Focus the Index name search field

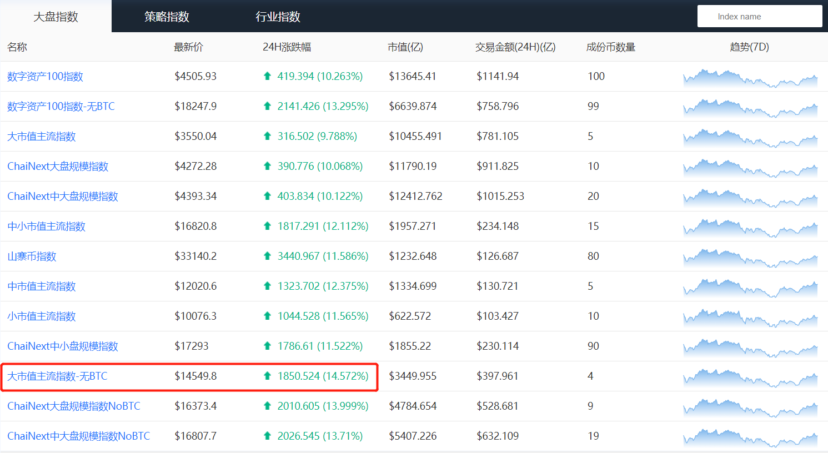coord(760,16)
